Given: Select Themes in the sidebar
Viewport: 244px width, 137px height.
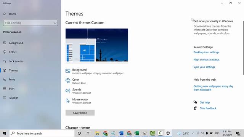Looking at the screenshot, I should pos(11,70).
